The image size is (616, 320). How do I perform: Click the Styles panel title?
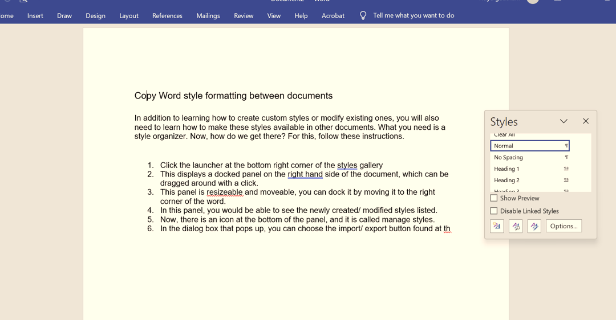(504, 122)
